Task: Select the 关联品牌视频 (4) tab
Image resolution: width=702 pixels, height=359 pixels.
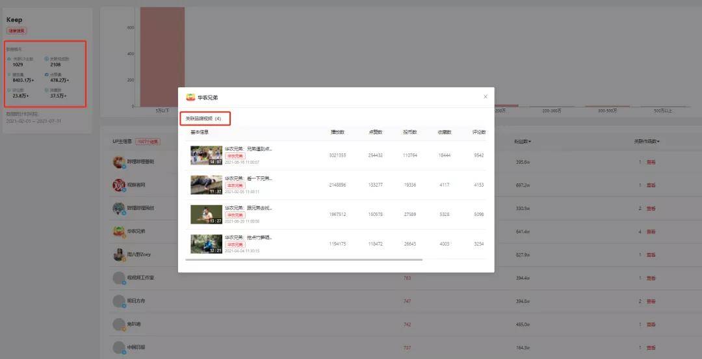Action: [x=203, y=119]
